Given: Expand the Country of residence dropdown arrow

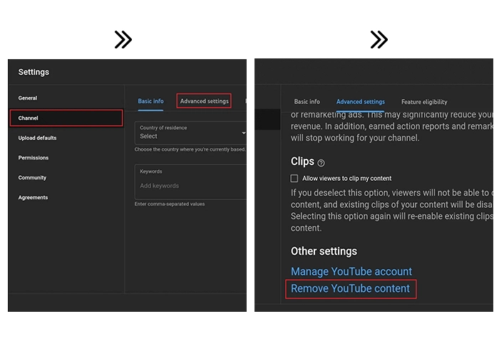Looking at the screenshot, I should click(x=243, y=133).
